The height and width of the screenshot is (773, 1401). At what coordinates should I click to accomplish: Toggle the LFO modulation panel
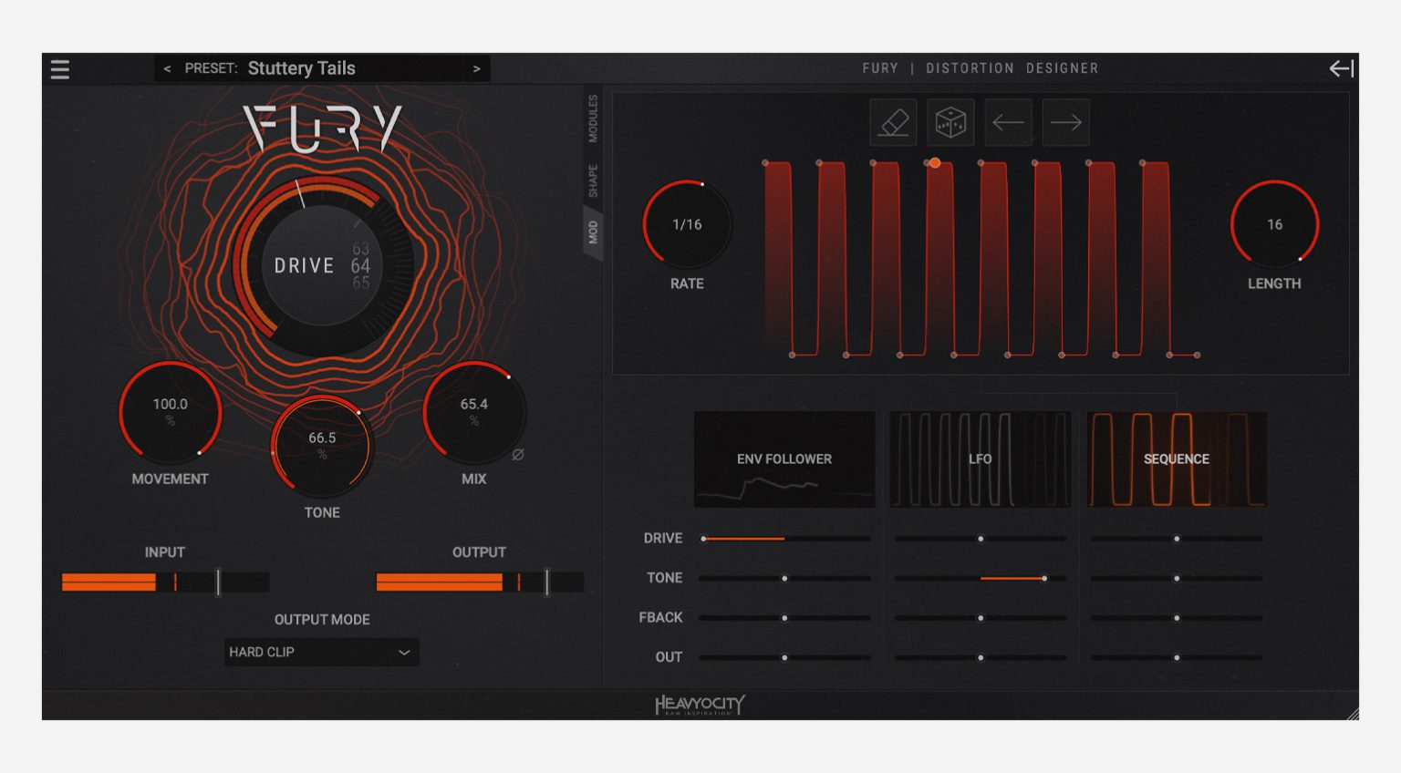point(981,459)
